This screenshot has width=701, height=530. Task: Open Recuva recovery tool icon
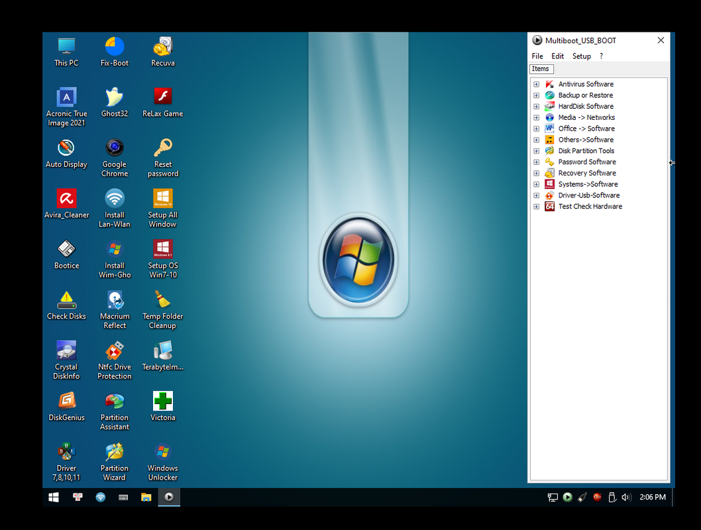(163, 52)
